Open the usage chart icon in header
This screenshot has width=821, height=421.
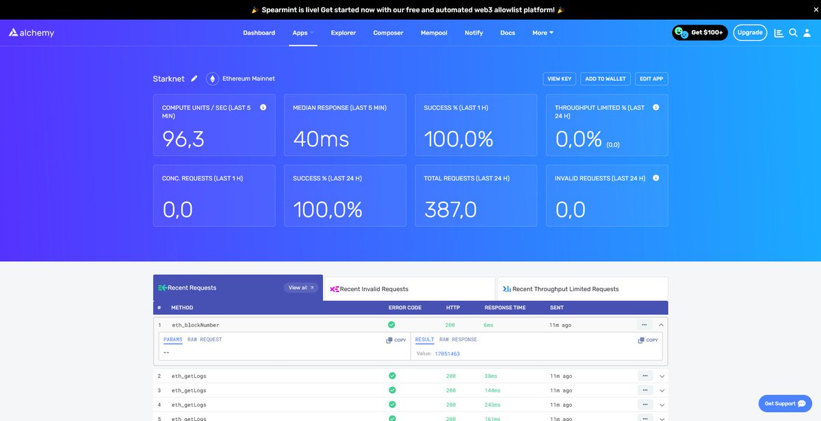779,33
